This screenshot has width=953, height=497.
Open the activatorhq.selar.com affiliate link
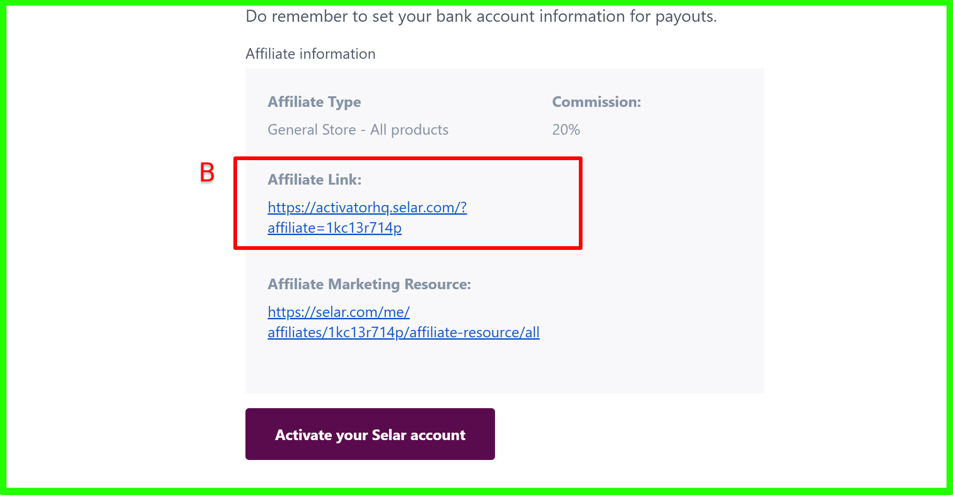[x=367, y=207]
